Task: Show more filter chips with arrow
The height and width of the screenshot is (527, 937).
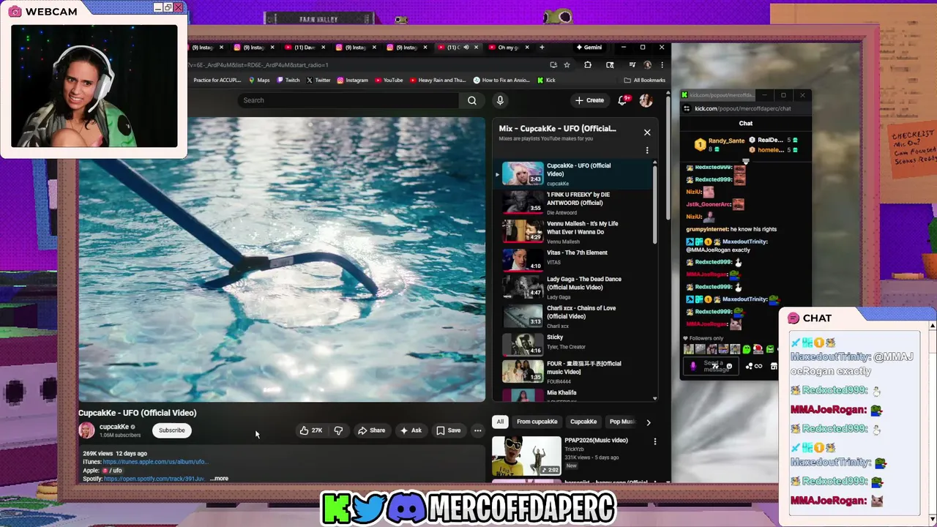Action: point(648,422)
